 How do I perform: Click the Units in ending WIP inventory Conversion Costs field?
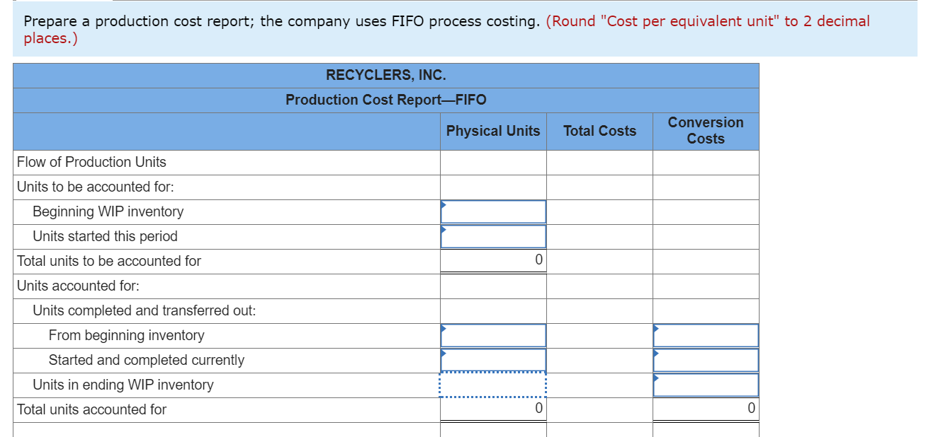click(706, 384)
